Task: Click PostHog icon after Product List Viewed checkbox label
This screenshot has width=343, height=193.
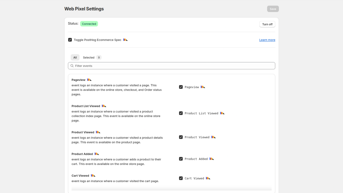Action: tap(222, 113)
